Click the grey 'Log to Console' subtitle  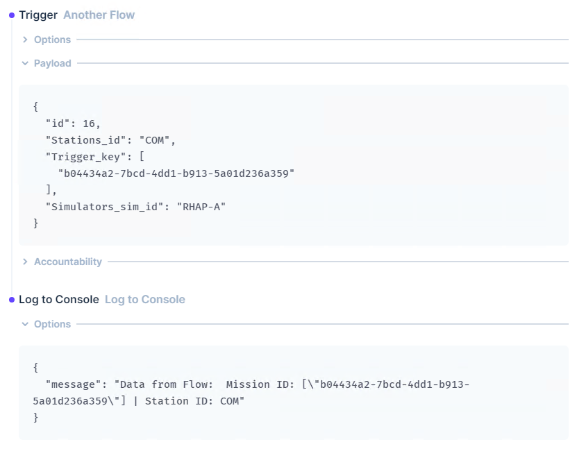[145, 300]
